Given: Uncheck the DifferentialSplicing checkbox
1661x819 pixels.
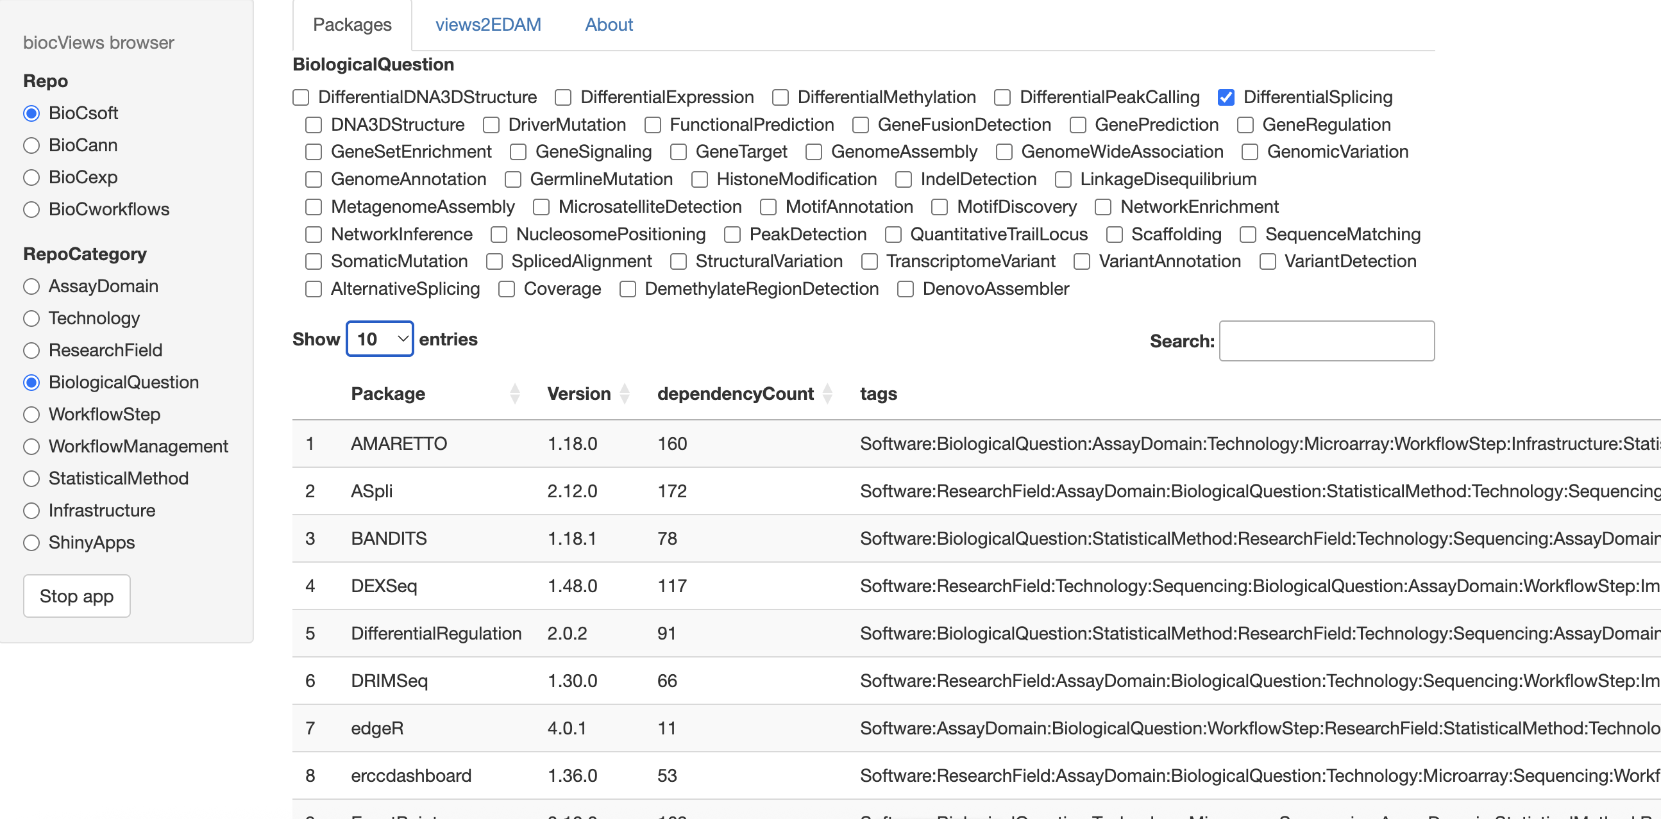Looking at the screenshot, I should 1226,97.
